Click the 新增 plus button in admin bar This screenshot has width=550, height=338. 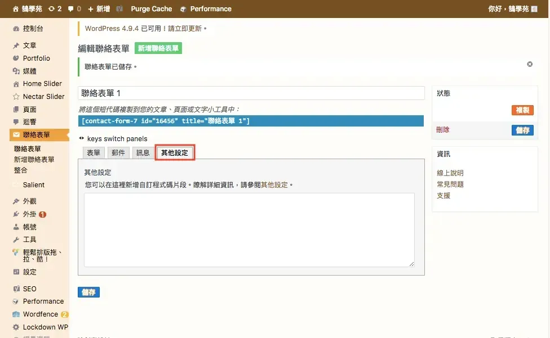[99, 9]
